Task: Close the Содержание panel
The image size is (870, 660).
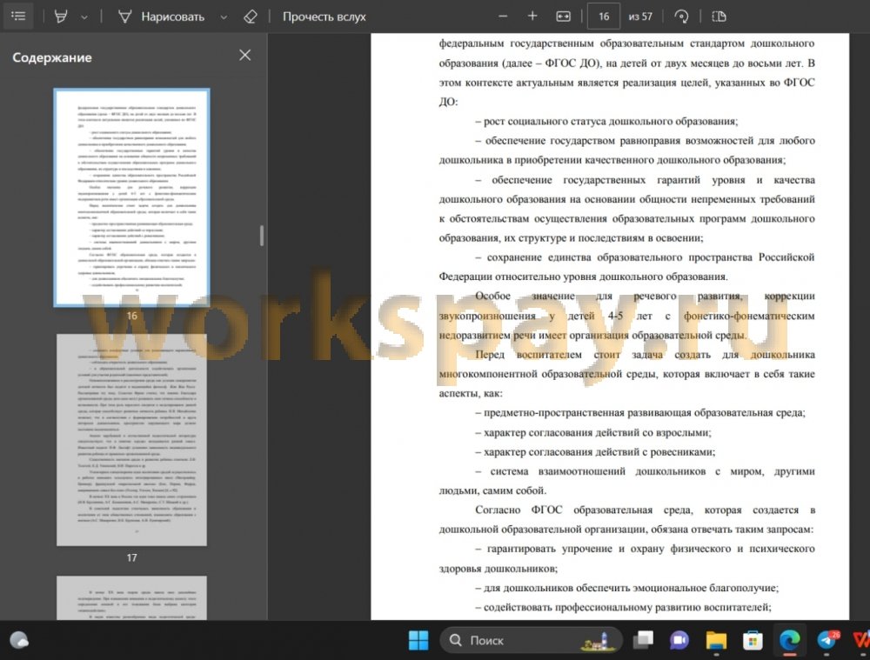Action: tap(244, 55)
